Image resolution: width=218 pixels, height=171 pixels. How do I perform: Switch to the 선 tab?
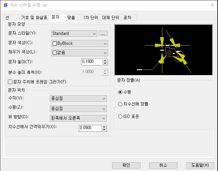[x=11, y=18]
